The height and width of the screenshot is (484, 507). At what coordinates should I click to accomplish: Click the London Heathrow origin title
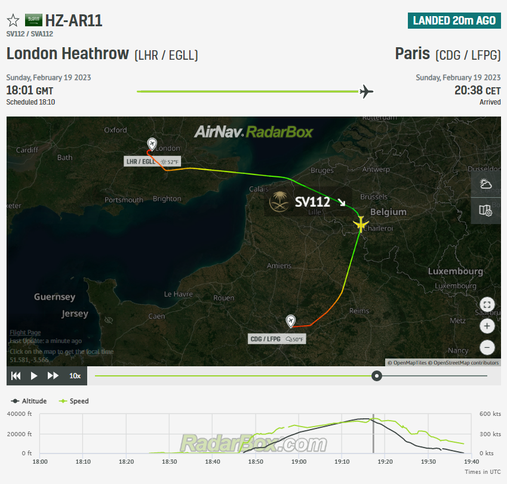67,54
